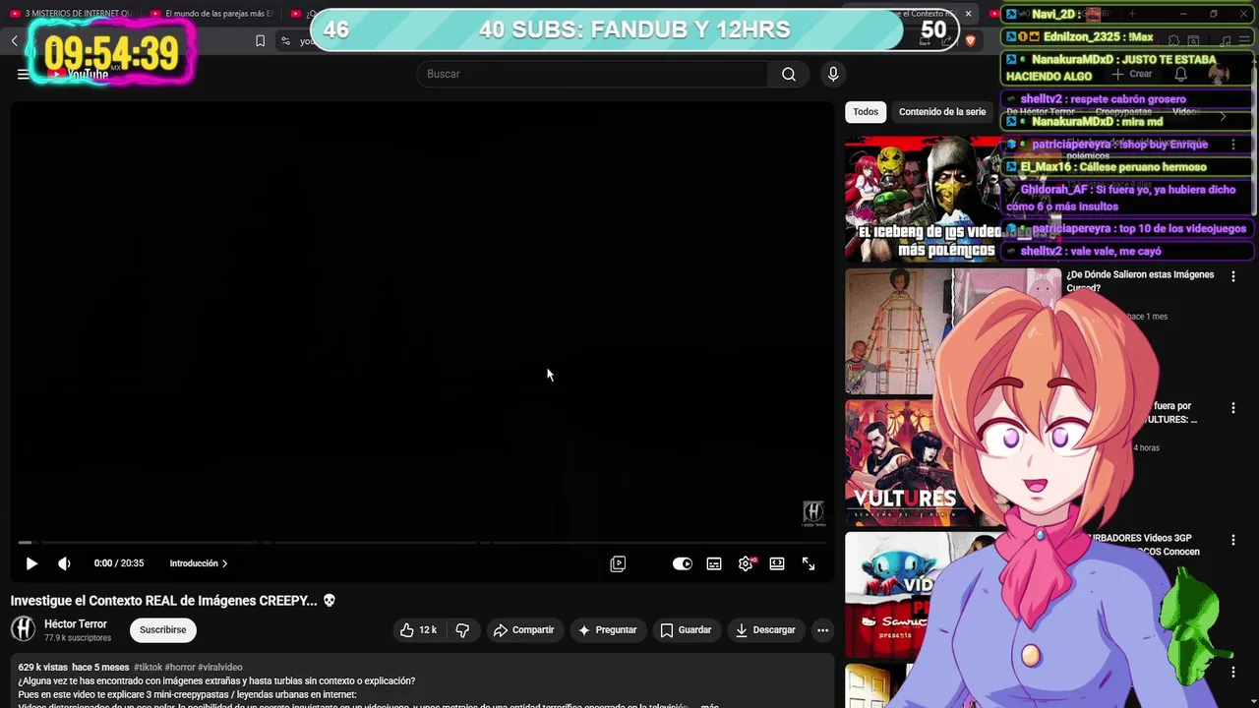Save the video with Guardar

(686, 630)
